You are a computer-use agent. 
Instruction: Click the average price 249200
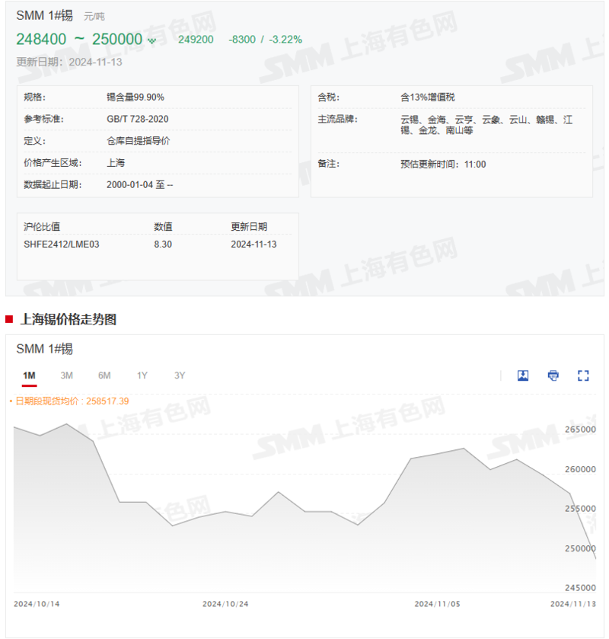pos(196,40)
